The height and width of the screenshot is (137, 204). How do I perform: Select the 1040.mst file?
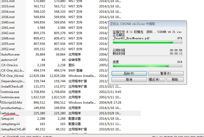[x=8, y=22]
